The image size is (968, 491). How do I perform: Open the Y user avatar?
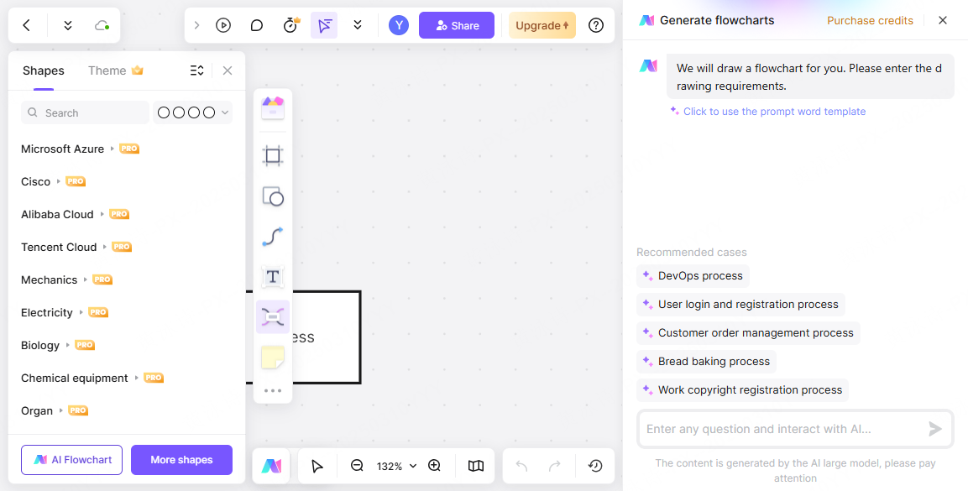point(399,25)
